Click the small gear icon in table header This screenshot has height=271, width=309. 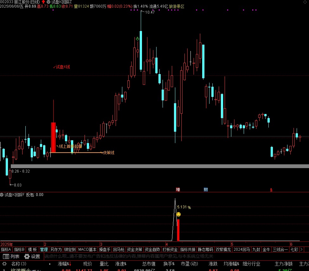tap(4, 264)
